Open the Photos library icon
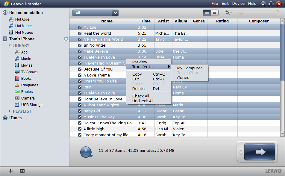The height and width of the screenshot is (176, 285). click(17, 91)
